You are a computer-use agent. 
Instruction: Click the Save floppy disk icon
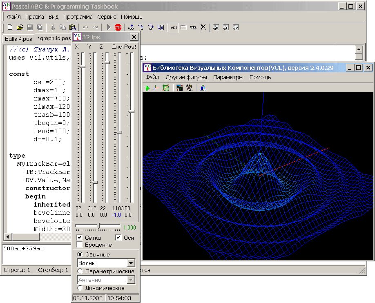pos(30,27)
